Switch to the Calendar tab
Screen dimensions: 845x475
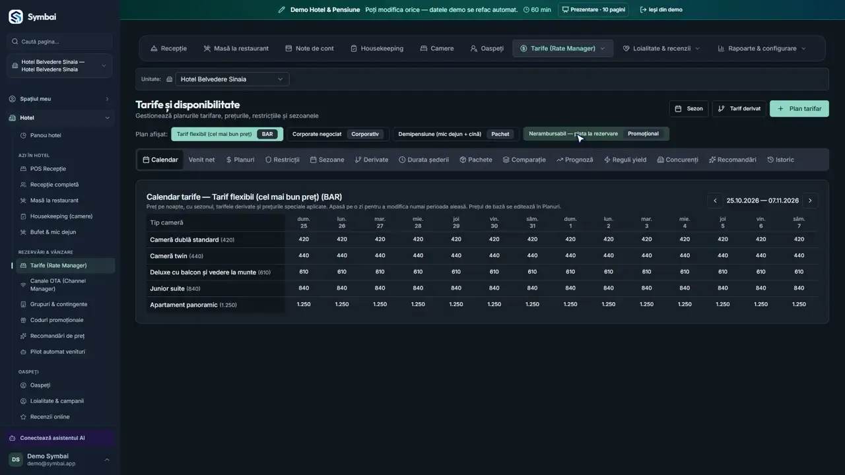tap(160, 160)
